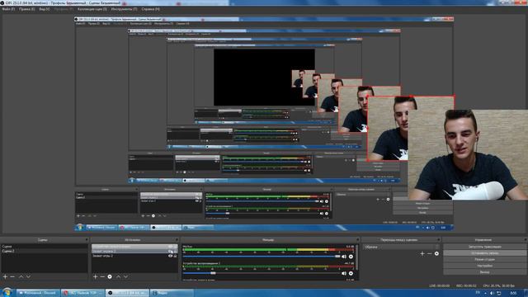Open the Обрезка transition dropdown
Viewport: 528px width, 297px height.
401,247
